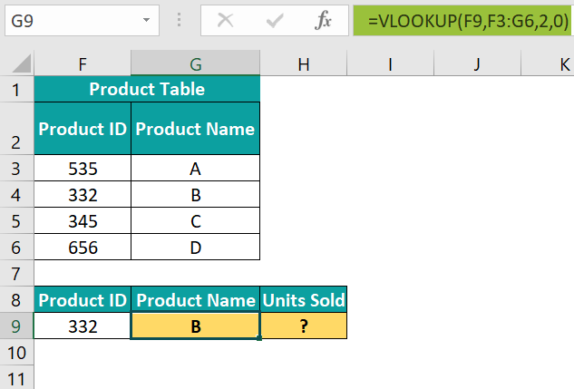Select the cell containing 656
Viewport: 574px width, 389px height.
(83, 248)
